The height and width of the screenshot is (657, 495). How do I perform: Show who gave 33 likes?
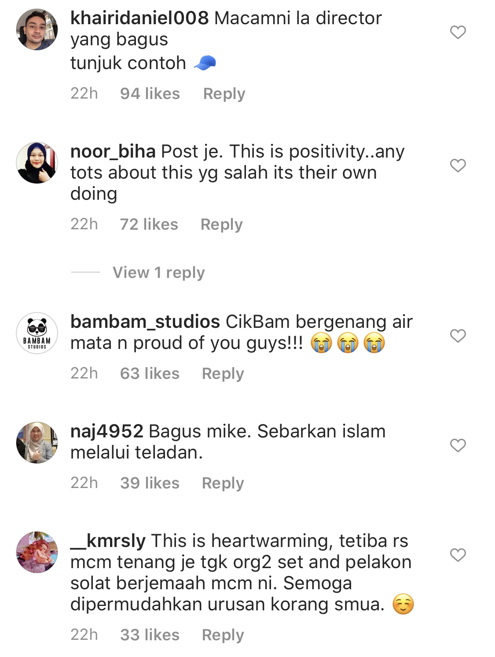click(150, 635)
